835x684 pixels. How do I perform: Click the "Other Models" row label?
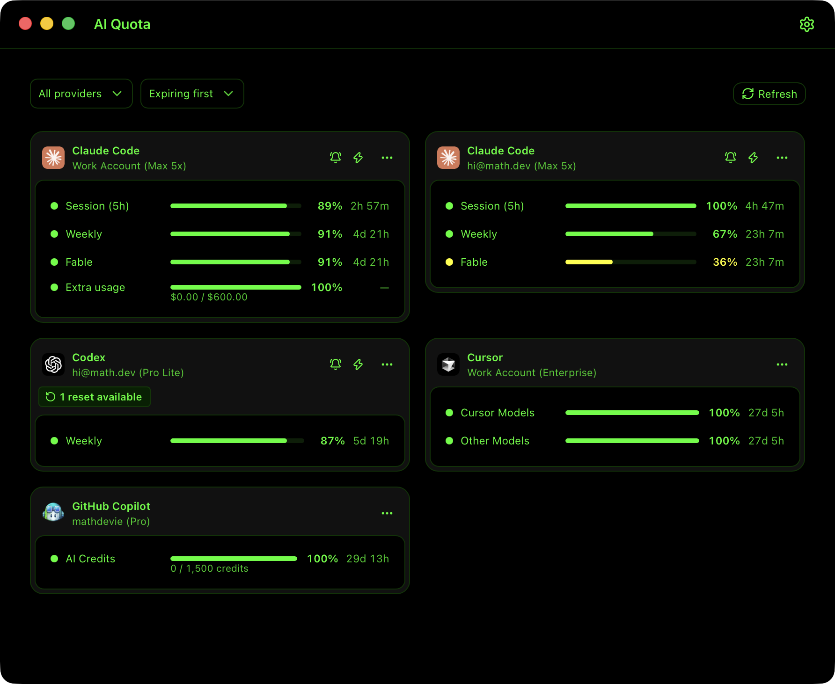coord(495,441)
